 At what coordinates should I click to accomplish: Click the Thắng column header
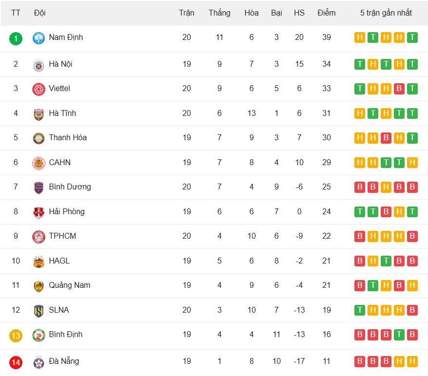[219, 13]
